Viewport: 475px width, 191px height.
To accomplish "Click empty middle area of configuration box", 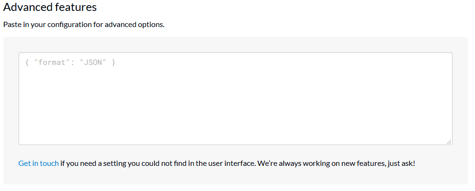I will 236,103.
